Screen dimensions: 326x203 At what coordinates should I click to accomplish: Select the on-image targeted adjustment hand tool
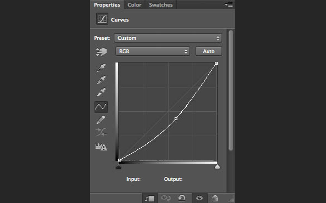pos(101,51)
